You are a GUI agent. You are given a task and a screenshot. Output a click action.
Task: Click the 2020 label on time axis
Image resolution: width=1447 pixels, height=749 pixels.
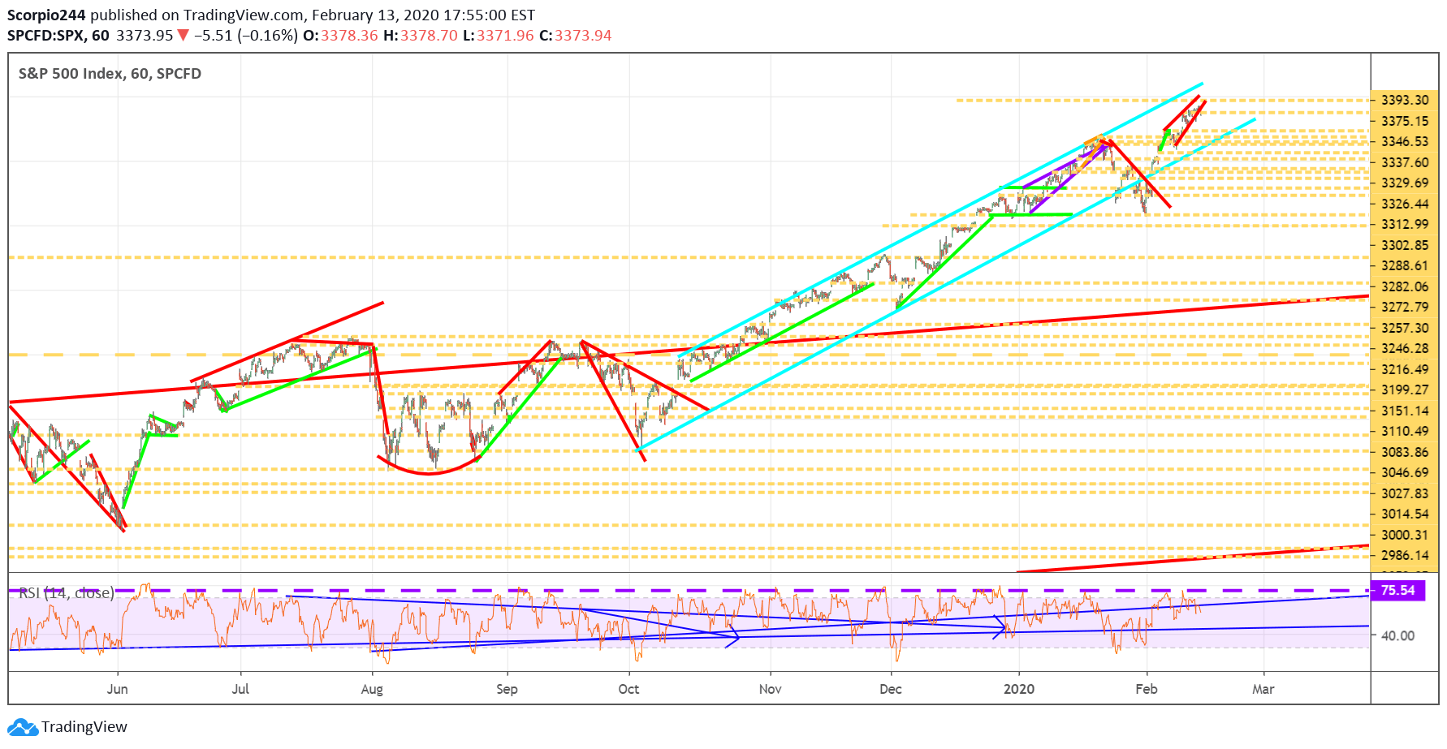point(1019,690)
